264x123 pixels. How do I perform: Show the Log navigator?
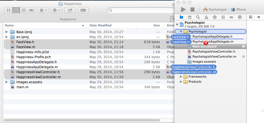coord(240,17)
